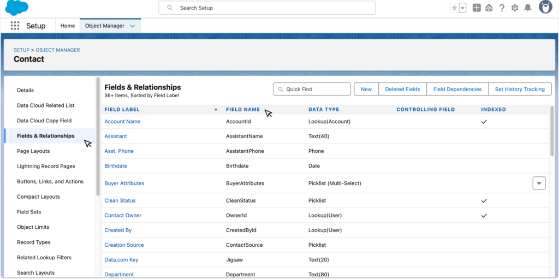Open the notifications bell
The height and width of the screenshot is (279, 559).
[528, 8]
